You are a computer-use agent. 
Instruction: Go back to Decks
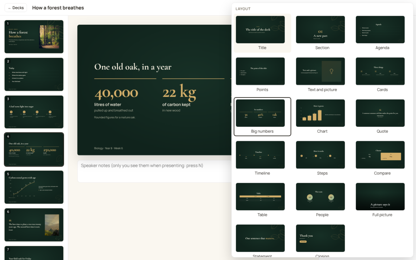(16, 8)
